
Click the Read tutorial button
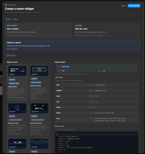point(11,55)
